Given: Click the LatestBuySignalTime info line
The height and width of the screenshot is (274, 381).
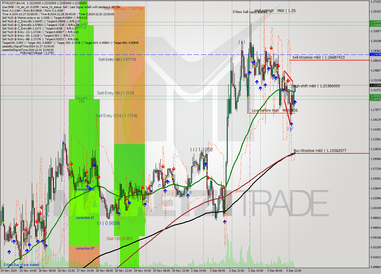Looking at the screenshot, I should point(28,46).
